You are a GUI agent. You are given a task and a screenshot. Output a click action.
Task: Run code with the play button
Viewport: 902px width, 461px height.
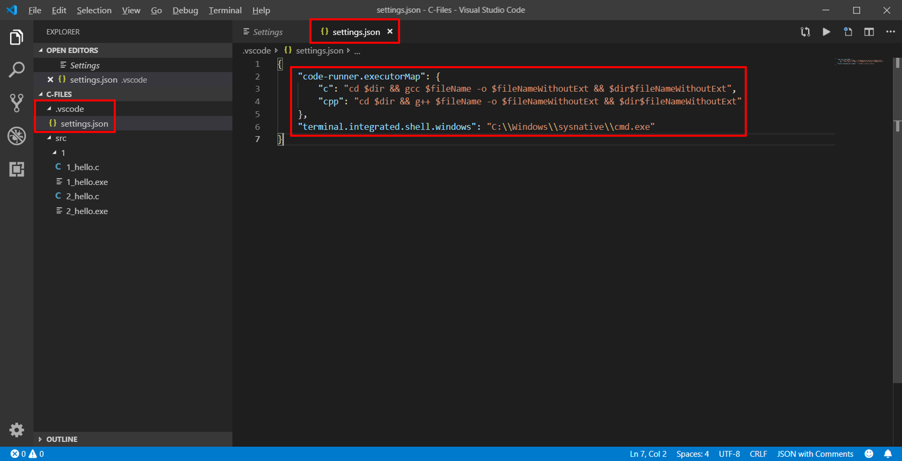(x=826, y=32)
